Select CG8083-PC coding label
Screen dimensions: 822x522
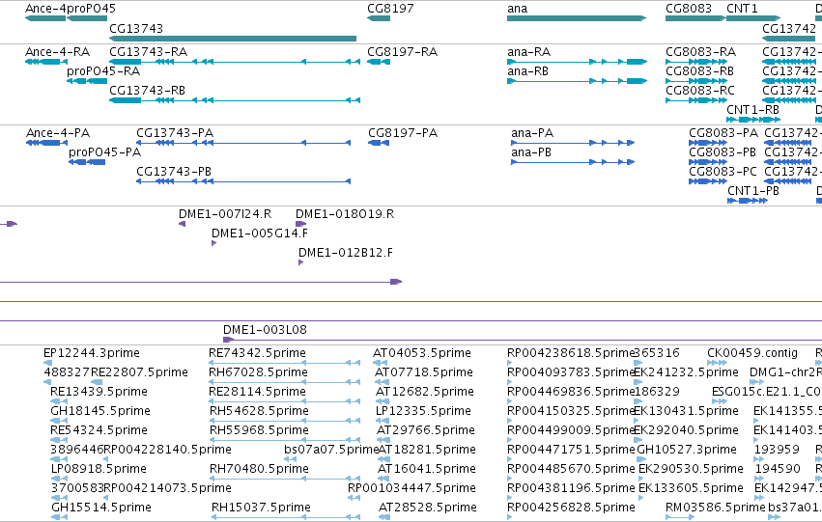click(723, 172)
